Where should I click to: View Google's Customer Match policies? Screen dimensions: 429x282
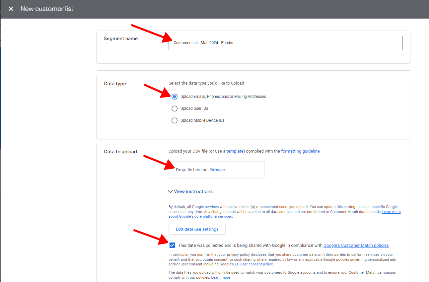pos(356,245)
